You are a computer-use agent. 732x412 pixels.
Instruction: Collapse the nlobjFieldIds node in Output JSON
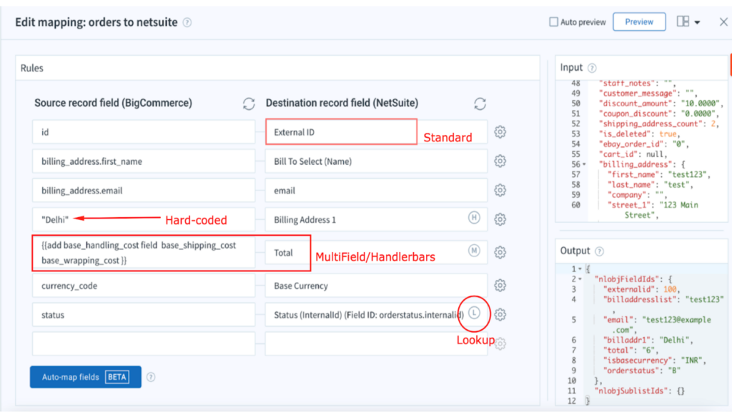click(x=580, y=279)
